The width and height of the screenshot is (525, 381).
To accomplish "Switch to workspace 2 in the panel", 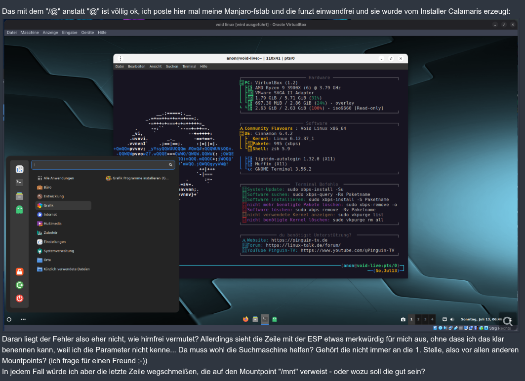I will (418, 319).
